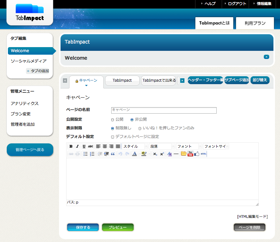Viewport: 280px width, 242px height.
Task: Toggle bold formatting in the editor
Action: [x=71, y=146]
